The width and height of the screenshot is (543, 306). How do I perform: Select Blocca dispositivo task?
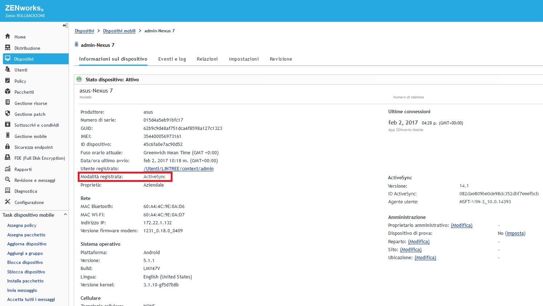pos(25,262)
